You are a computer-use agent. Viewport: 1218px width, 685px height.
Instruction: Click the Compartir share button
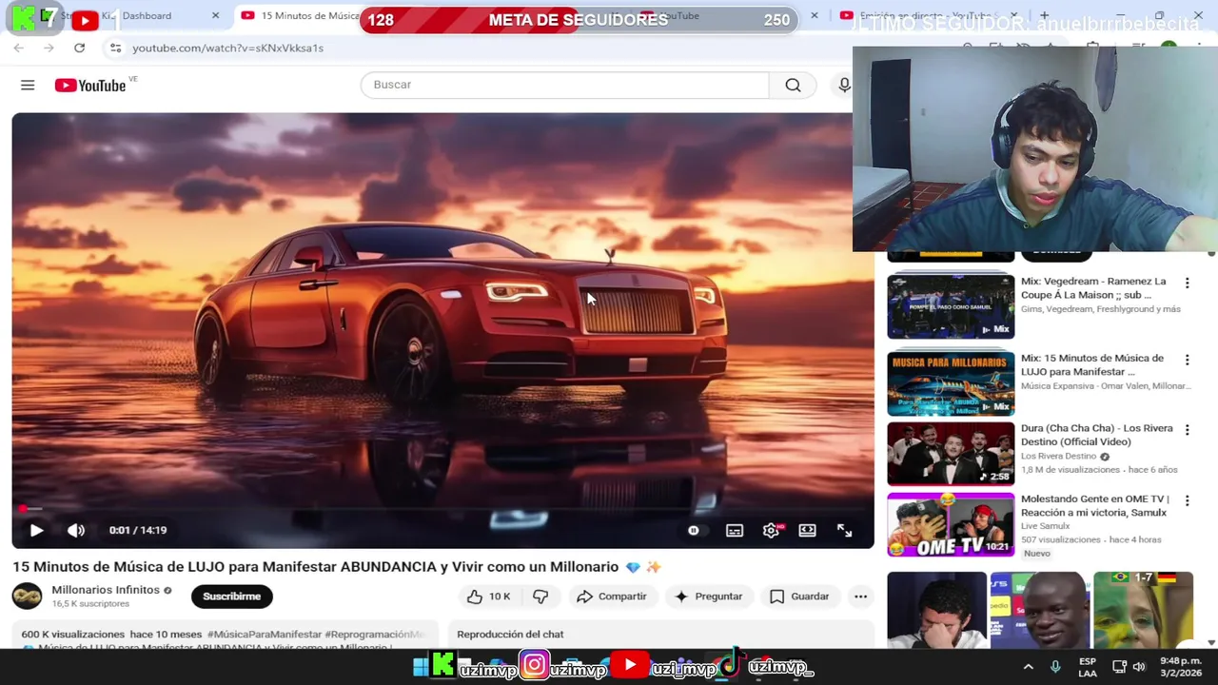[612, 597]
